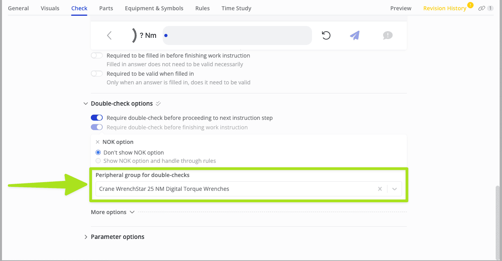Viewport: 502px width, 261px height.
Task: Open peripheral group dropdown arrow
Action: (x=395, y=189)
